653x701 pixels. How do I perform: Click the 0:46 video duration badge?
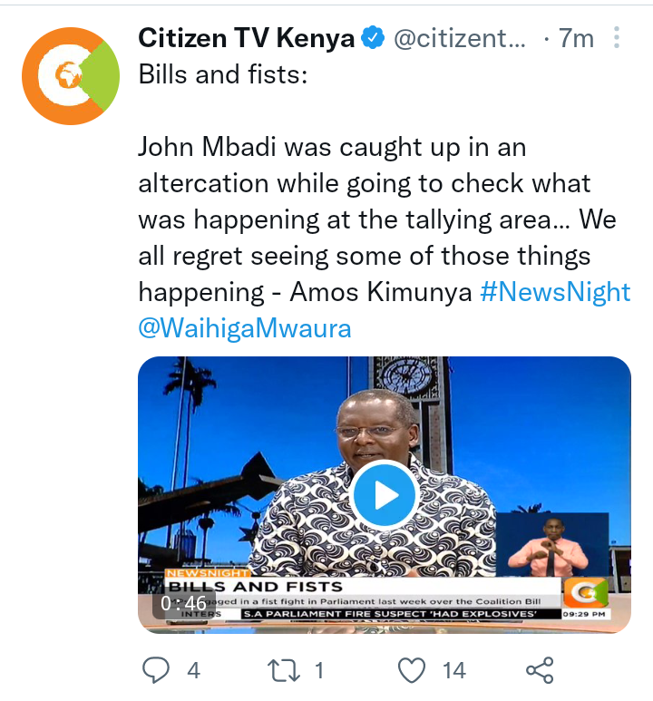coord(184,604)
